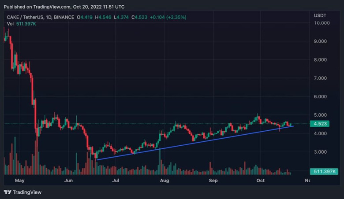Click the green 4.523 current price tag
The width and height of the screenshot is (344, 199).
pyautogui.click(x=320, y=124)
